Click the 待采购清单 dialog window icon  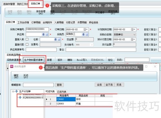[x=12, y=67]
